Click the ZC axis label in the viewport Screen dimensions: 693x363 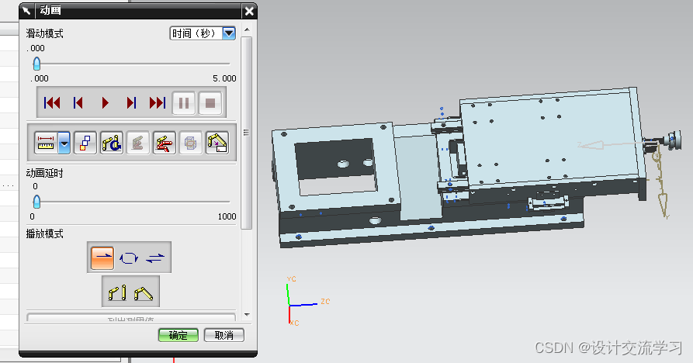[x=325, y=302]
